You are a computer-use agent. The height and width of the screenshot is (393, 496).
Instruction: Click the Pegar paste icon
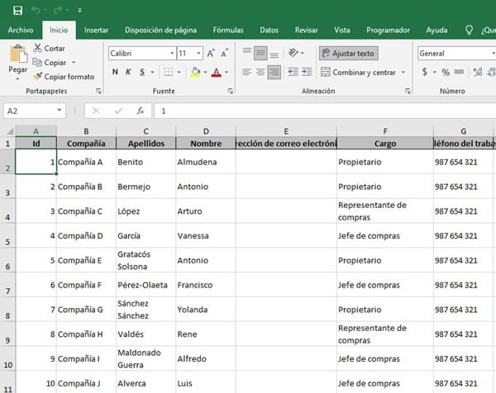17,54
